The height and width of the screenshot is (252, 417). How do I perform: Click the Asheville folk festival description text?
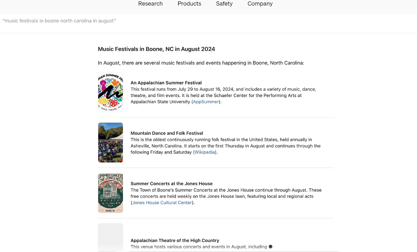tap(226, 146)
